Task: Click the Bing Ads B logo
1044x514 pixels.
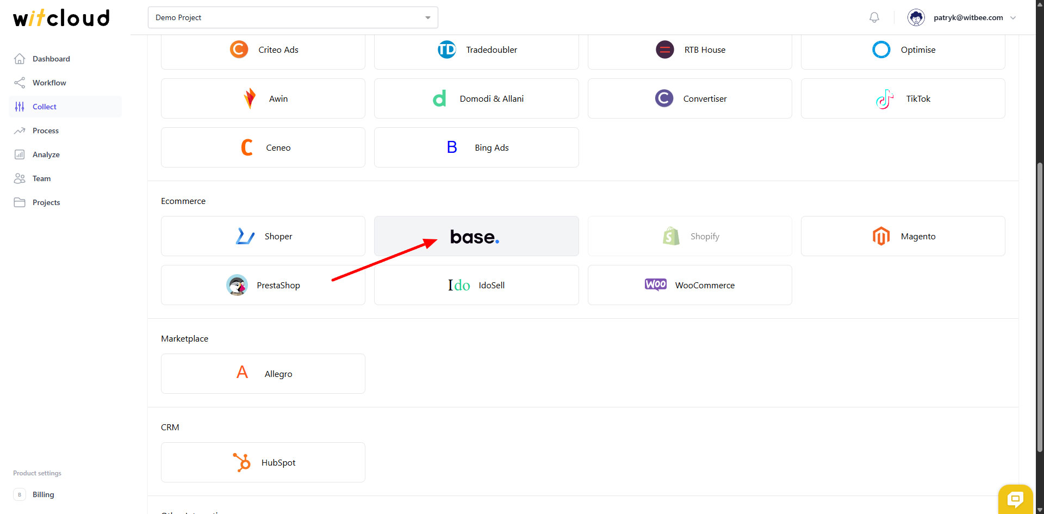Action: [x=452, y=147]
